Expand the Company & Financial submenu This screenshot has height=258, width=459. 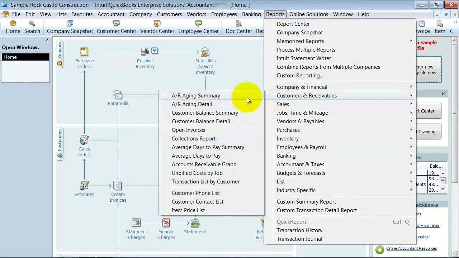(411, 87)
